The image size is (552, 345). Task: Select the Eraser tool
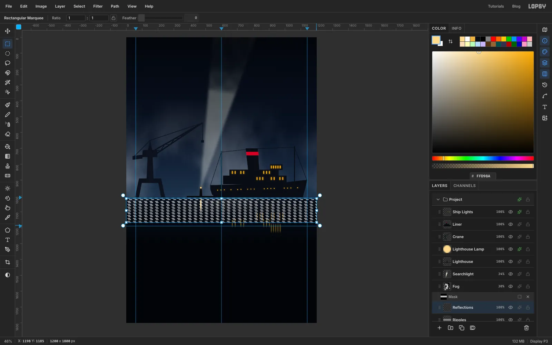(x=8, y=134)
